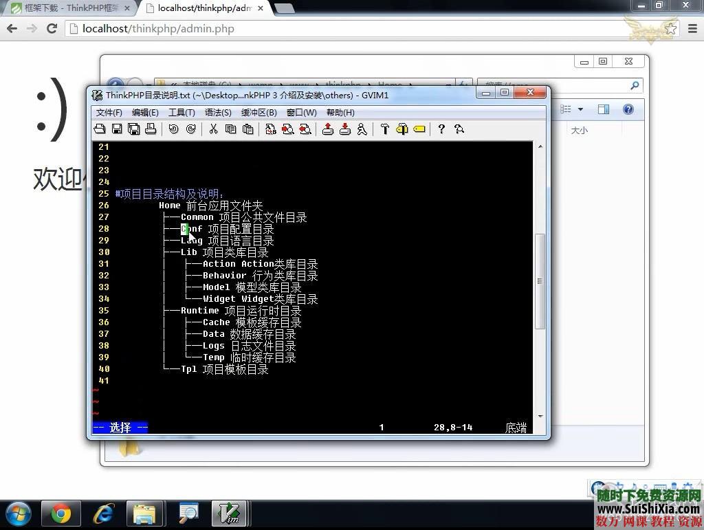704x530 pixels.
Task: Click the Open file icon in GVIM toolbar
Action: click(x=100, y=129)
